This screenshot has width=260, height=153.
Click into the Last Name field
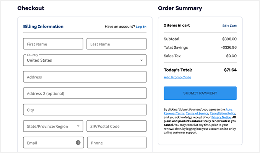tap(117, 44)
